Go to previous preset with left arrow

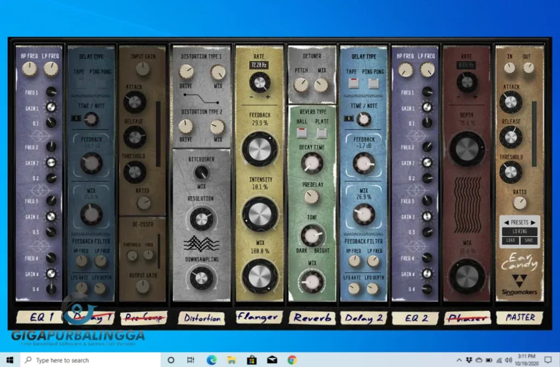tap(506, 223)
